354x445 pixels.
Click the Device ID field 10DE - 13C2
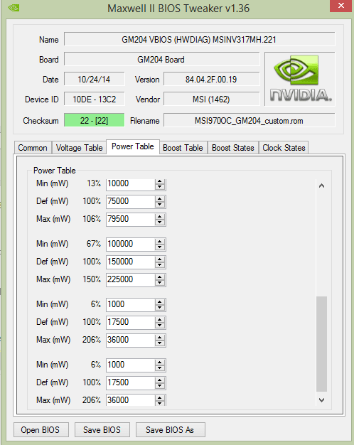point(94,99)
